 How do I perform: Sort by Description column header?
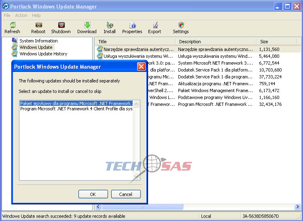(x=216, y=42)
